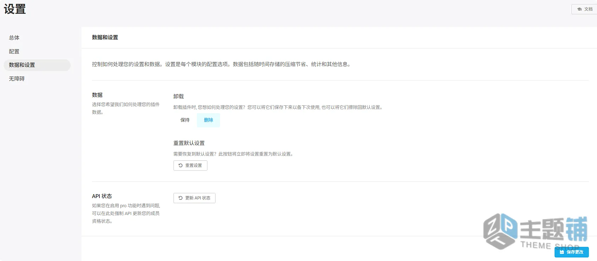Click the text starting 如果您在启用 pro 功能时

126,213
